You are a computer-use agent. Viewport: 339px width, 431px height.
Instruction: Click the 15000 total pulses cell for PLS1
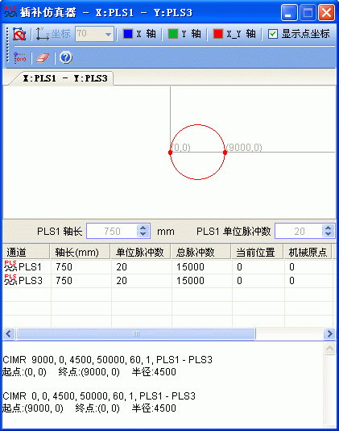(x=202, y=267)
